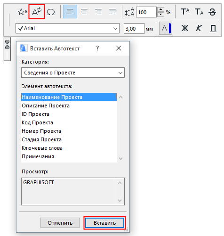Image resolution: width=224 pixels, height=236 pixels.
Task: Open the Insert Symbol omega icon
Action: (x=51, y=12)
